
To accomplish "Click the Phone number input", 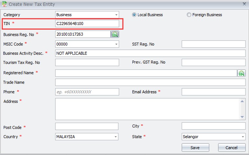I will click(87, 92).
